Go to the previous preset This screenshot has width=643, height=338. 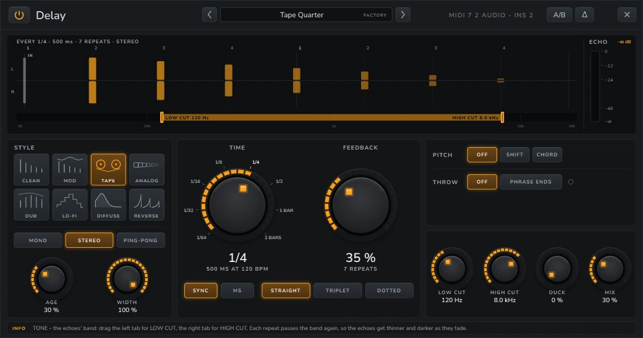tap(210, 15)
